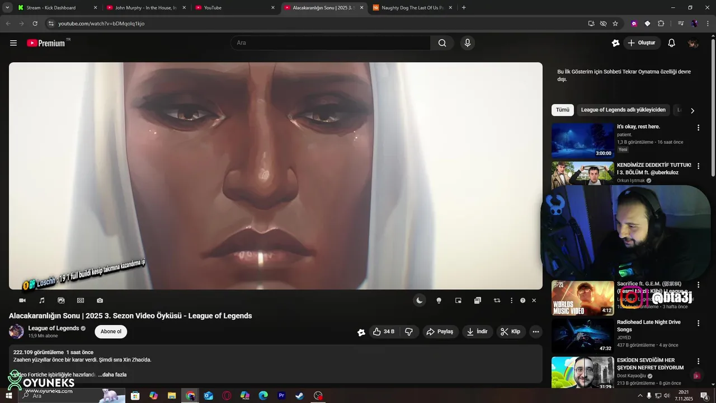This screenshot has height=403, width=716.
Task: Open Radiohead Late Night Drive Songs title
Action: point(649,326)
